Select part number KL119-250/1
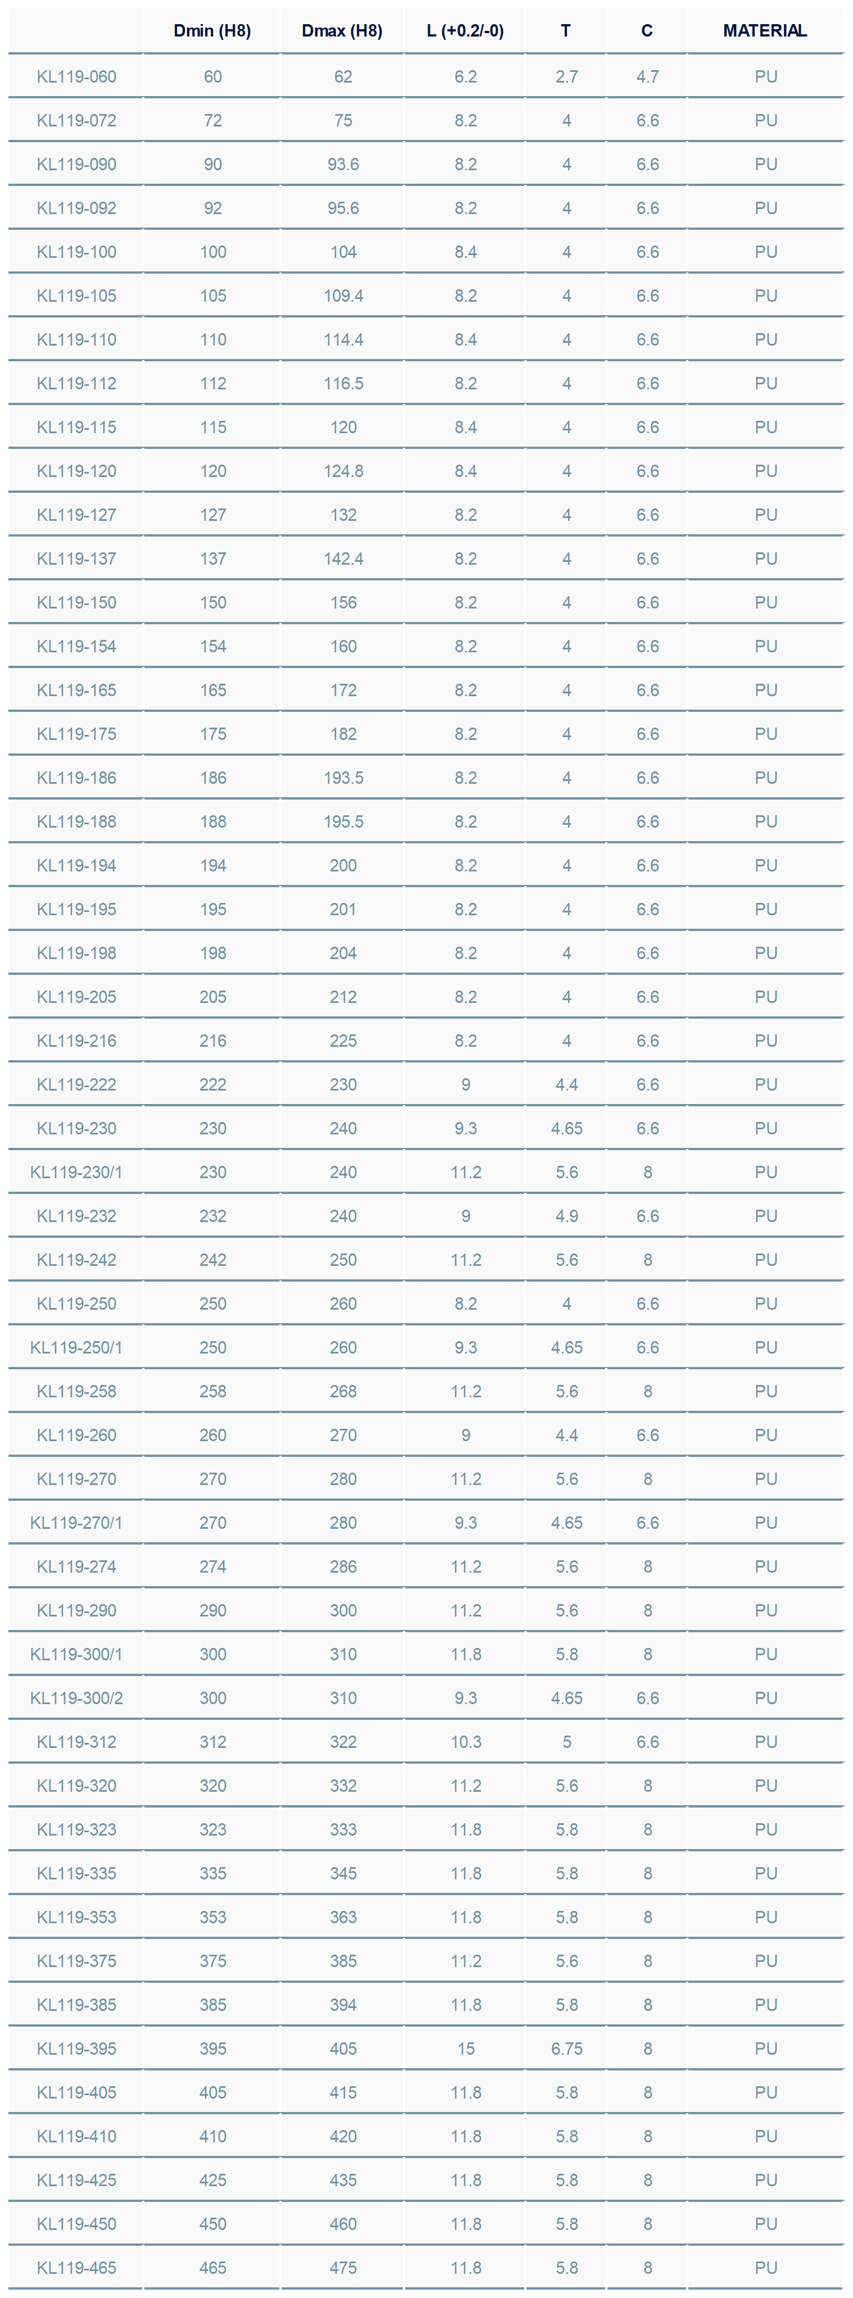This screenshot has height=2298, width=853. pos(77,1347)
